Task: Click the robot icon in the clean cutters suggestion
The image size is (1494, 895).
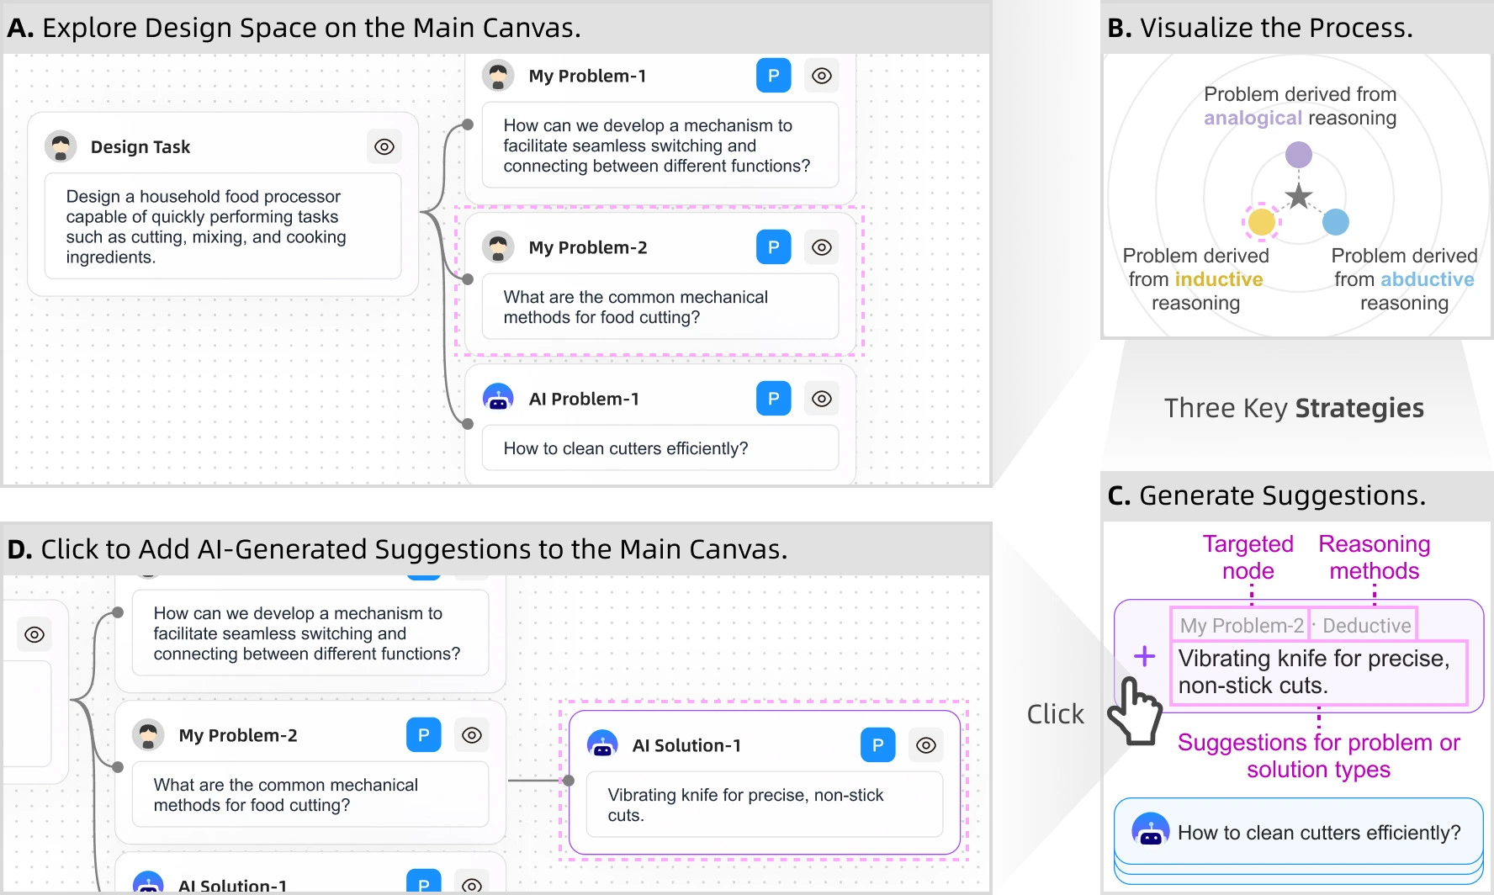Action: (1151, 829)
